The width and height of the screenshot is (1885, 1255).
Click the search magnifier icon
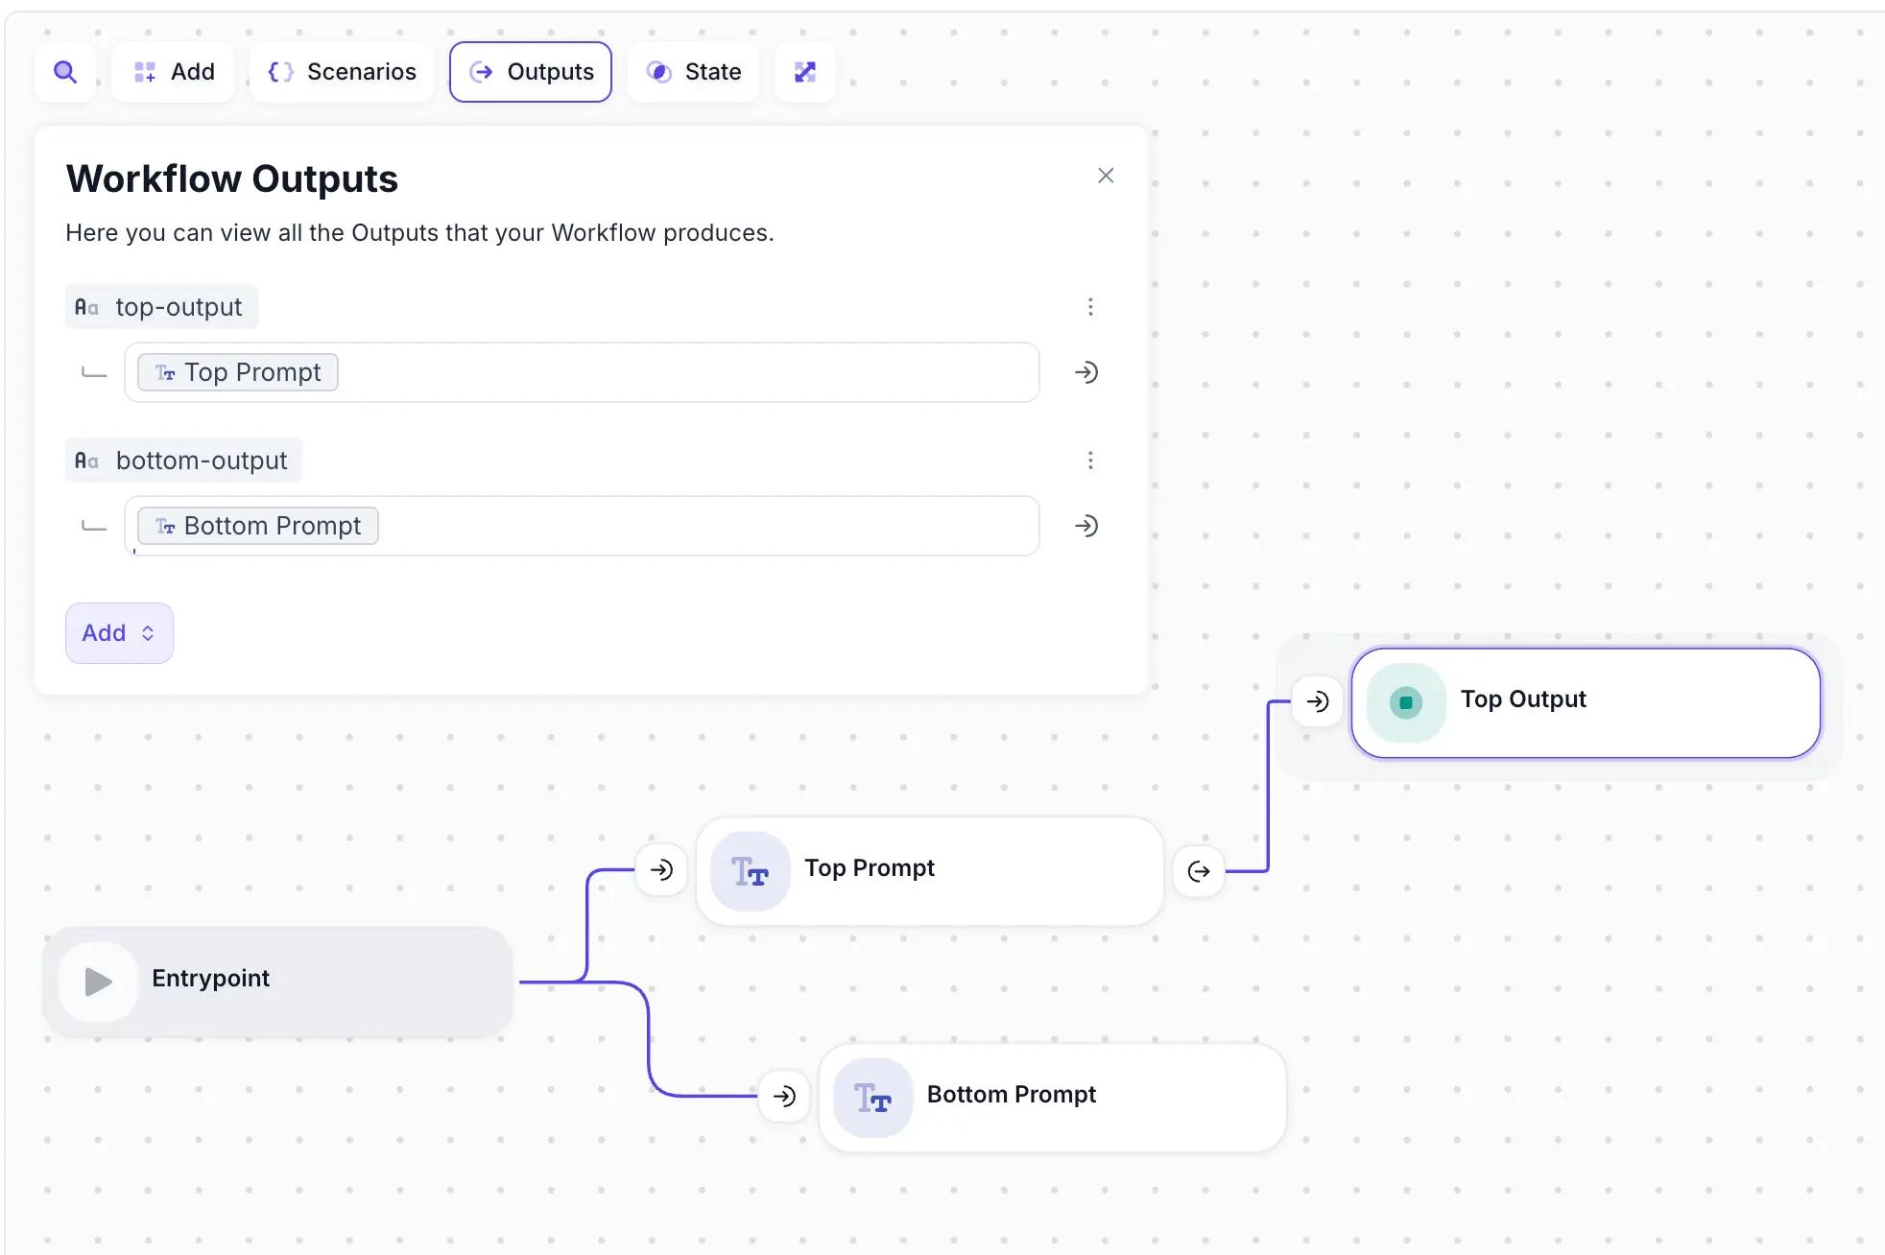coord(65,72)
